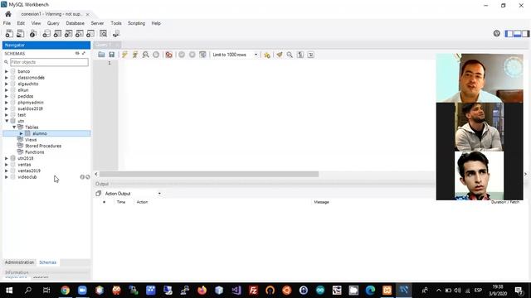Screen dimensions: 531x298
Task: Expand the alumno table node
Action: tap(21, 133)
